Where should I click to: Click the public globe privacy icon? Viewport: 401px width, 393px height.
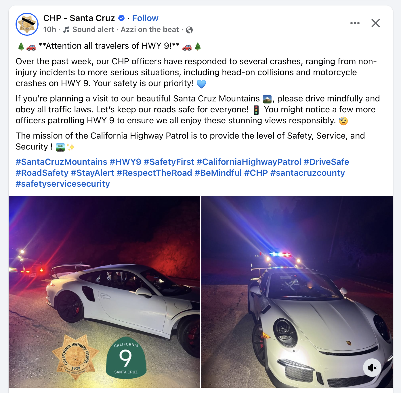point(189,30)
